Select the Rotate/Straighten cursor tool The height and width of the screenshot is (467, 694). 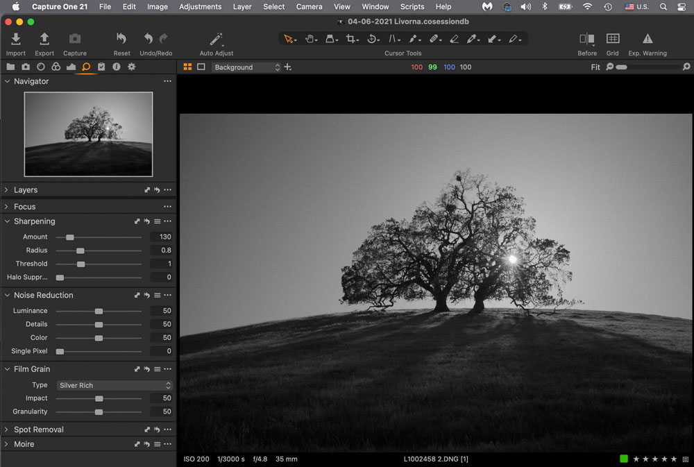point(373,39)
